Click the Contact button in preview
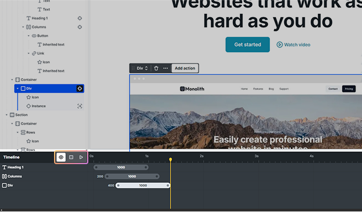The image size is (362, 212). point(333,89)
